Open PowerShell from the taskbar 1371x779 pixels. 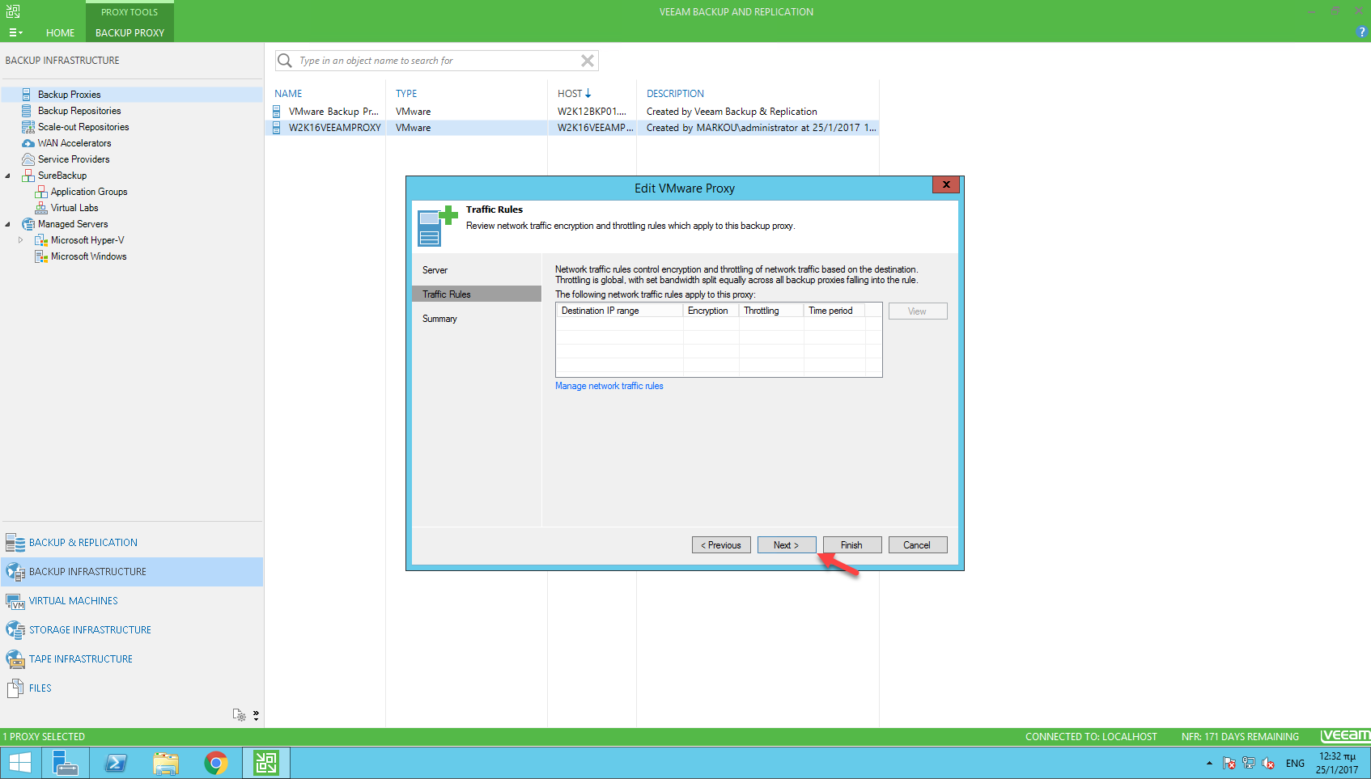116,763
